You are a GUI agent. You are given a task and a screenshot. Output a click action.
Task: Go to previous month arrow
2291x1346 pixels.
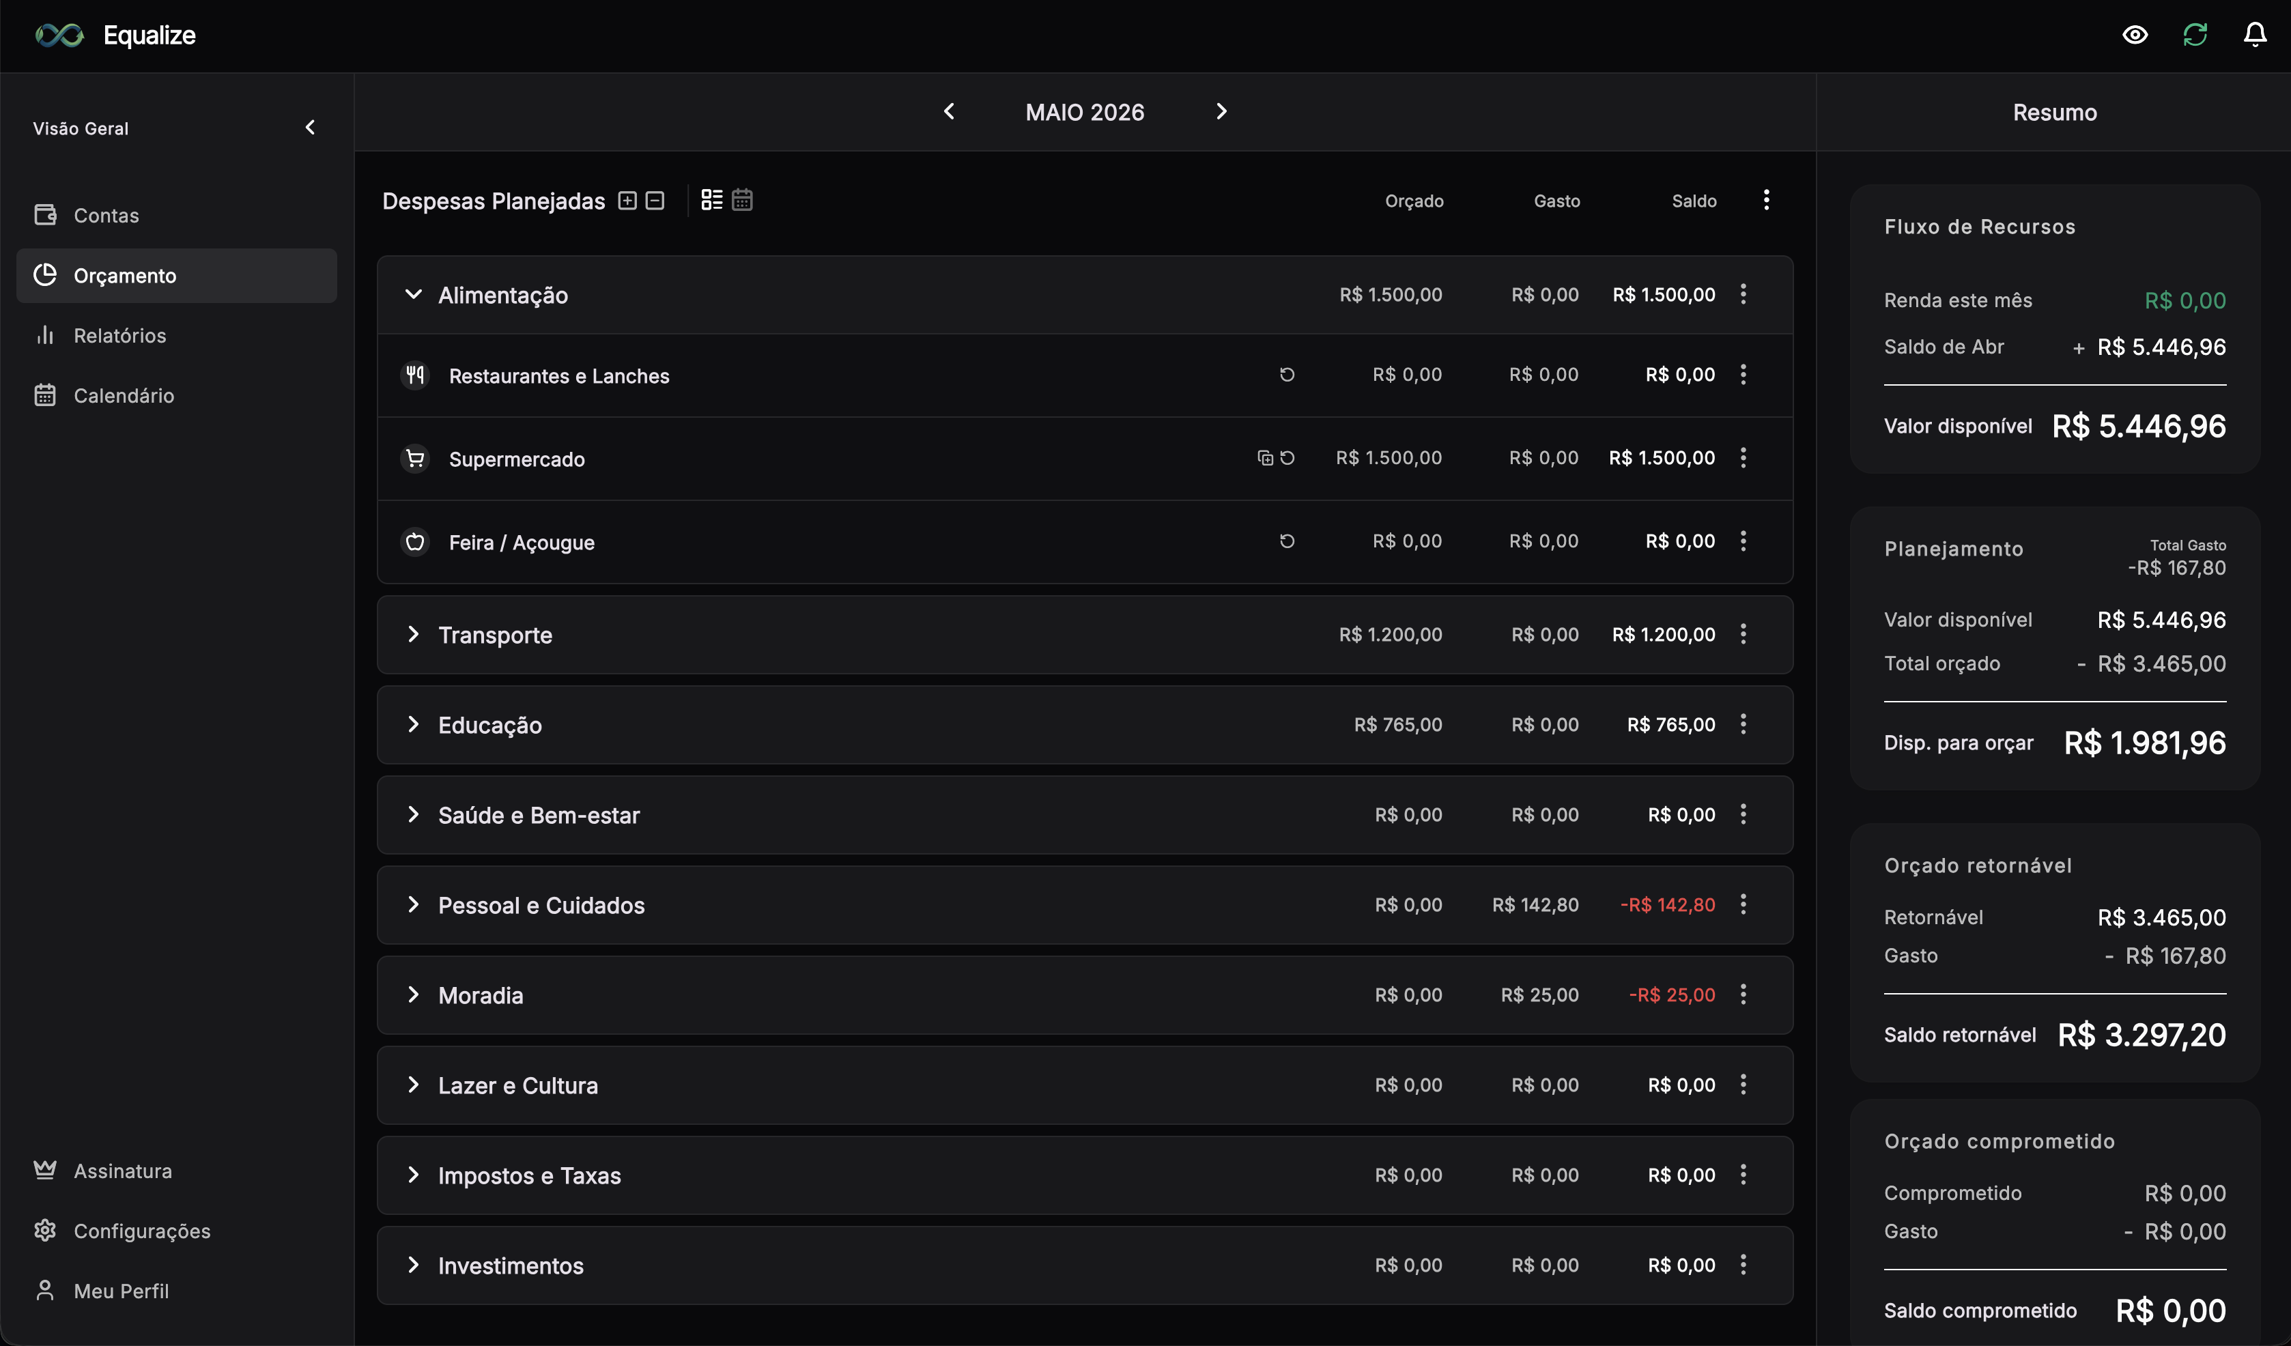tap(949, 111)
